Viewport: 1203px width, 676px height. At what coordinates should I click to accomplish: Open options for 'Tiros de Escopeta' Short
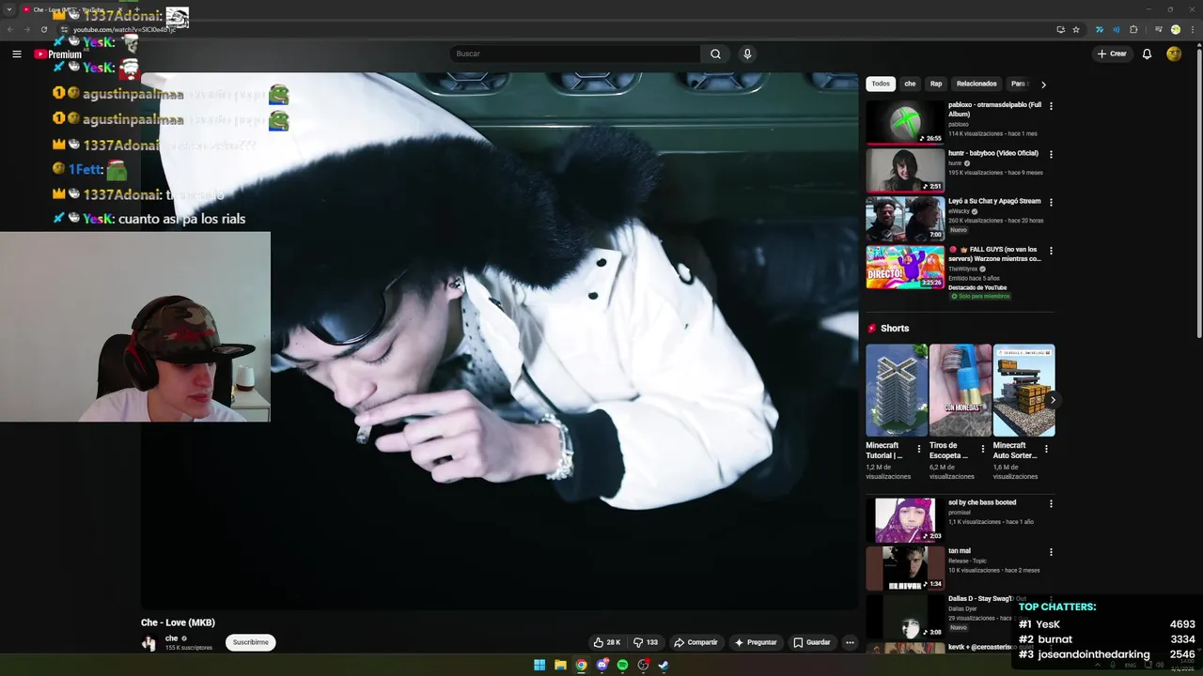[983, 449]
